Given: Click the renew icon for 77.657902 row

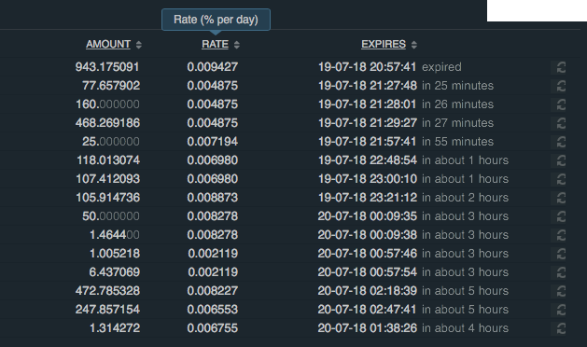Looking at the screenshot, I should pyautogui.click(x=561, y=86).
